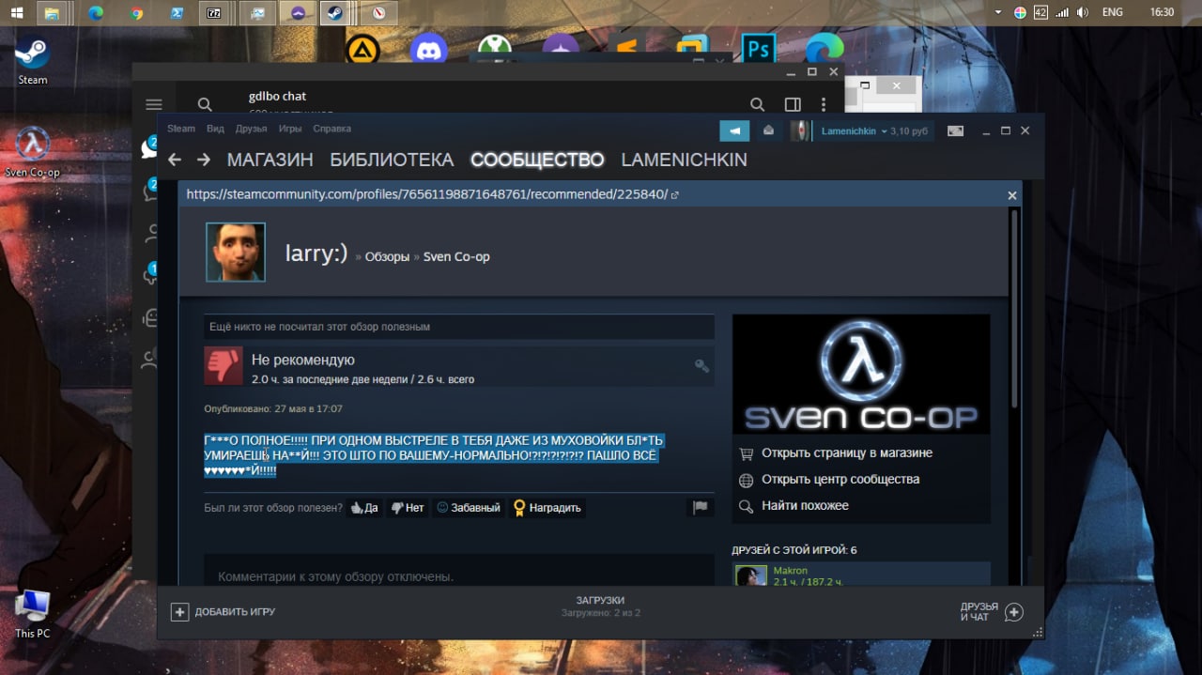
Task: Show hidden tray icons arrow
Action: point(1000,12)
